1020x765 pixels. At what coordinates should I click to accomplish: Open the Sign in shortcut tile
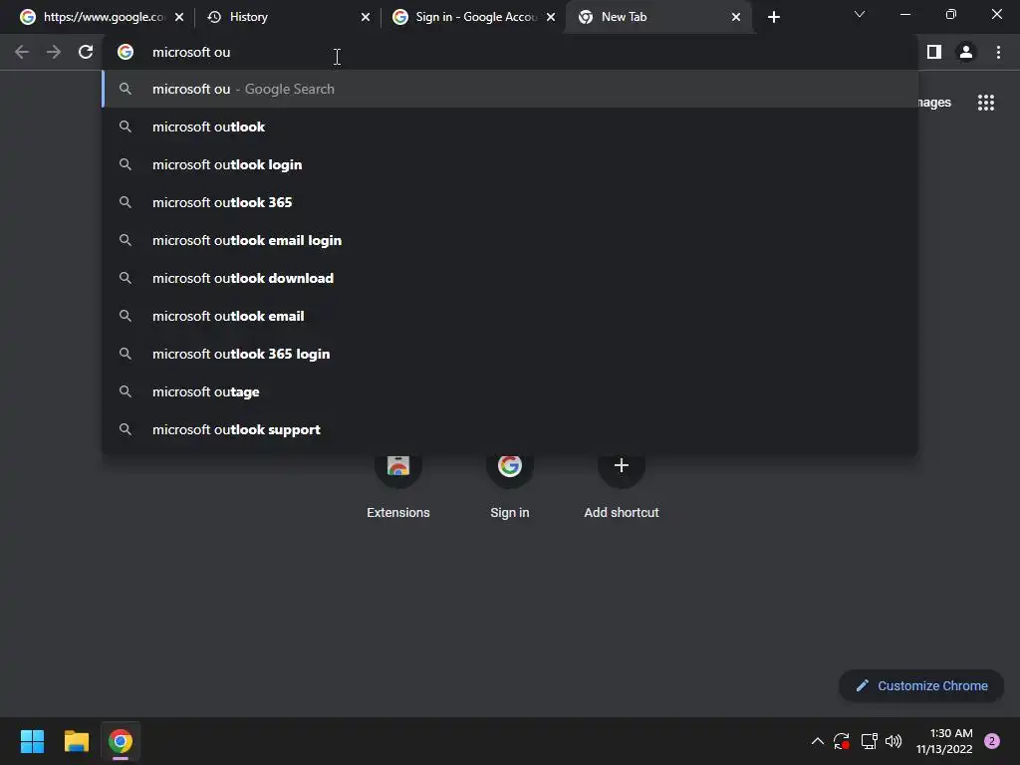click(x=510, y=485)
